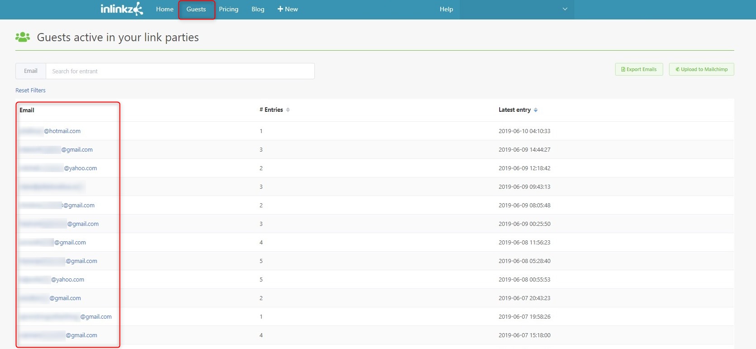Open guest email with 2019-06-09 14:44:27 entry
756x349 pixels.
[x=56, y=150]
